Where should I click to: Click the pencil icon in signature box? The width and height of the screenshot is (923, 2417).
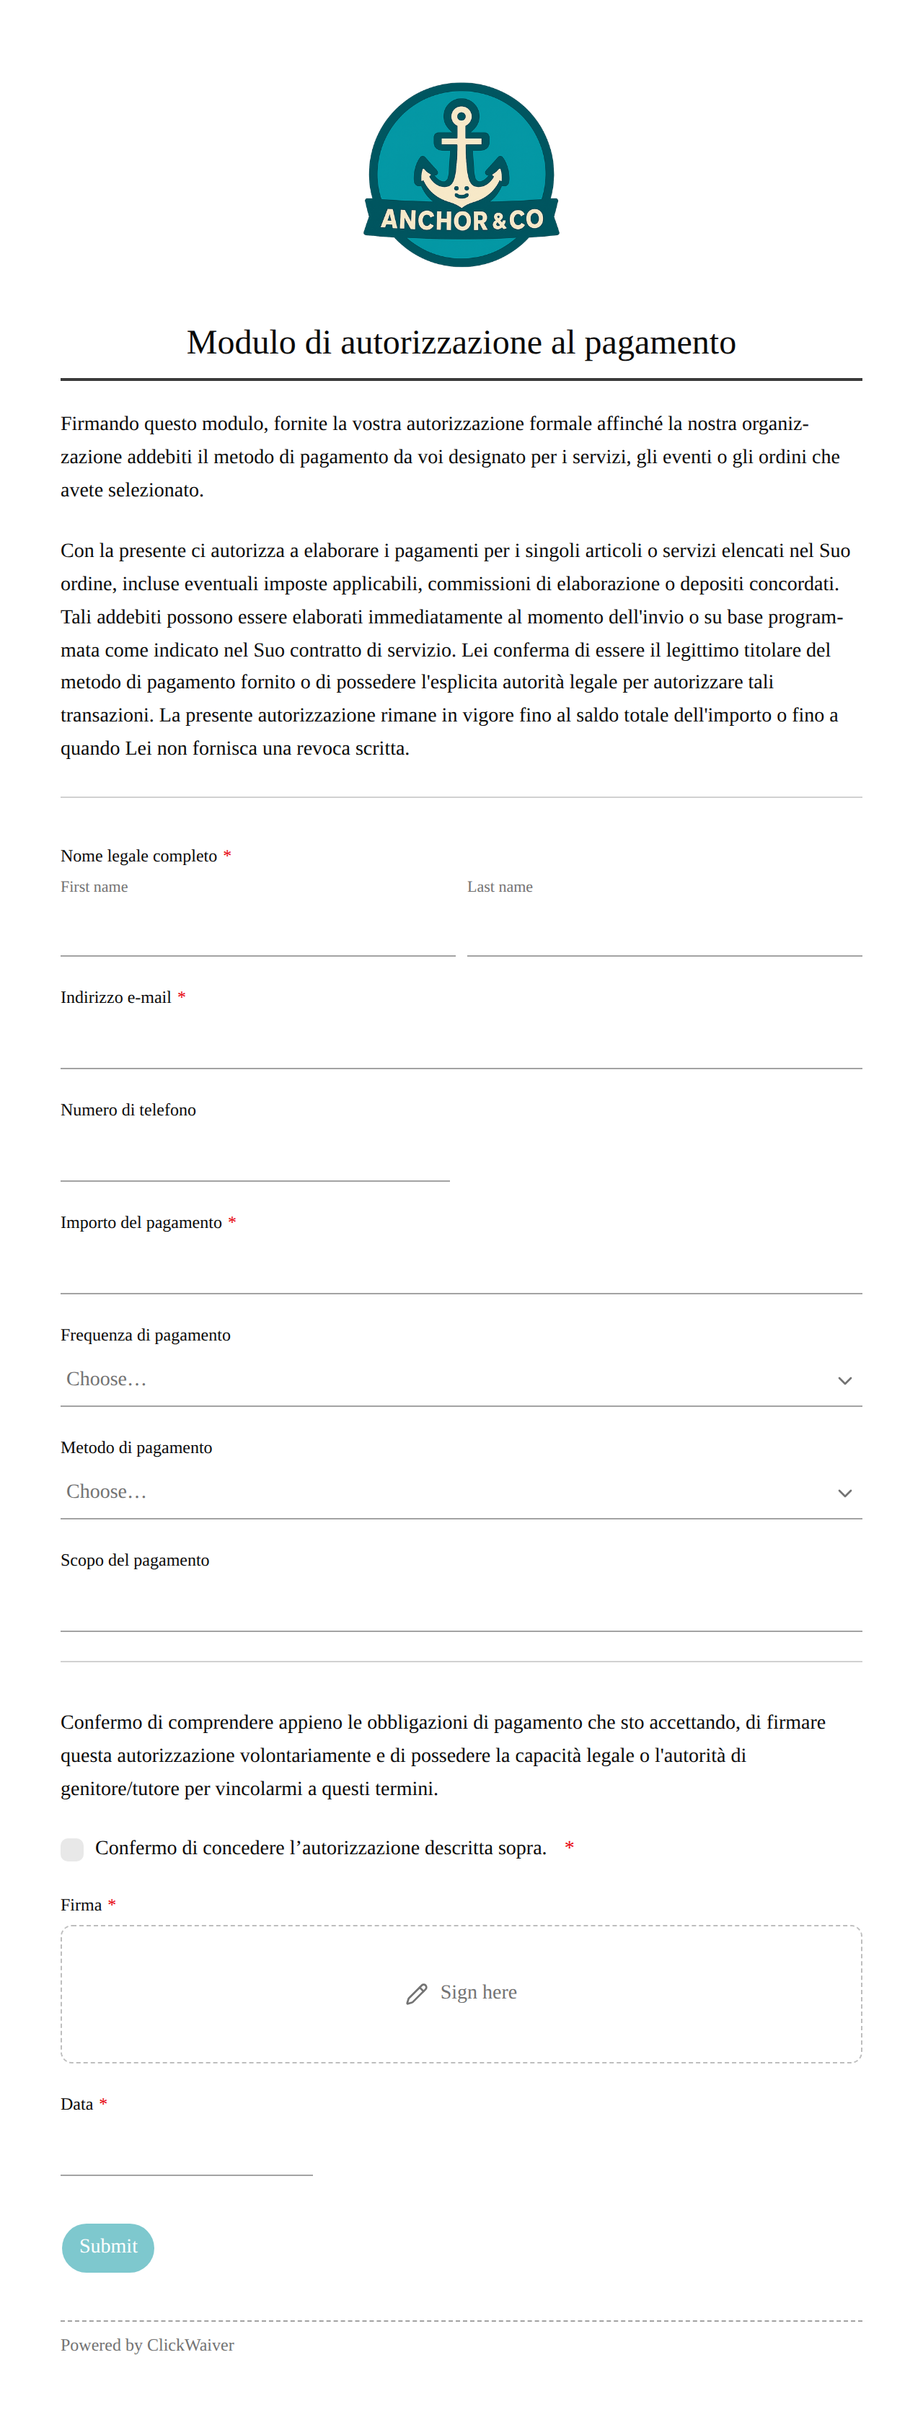pos(417,1993)
